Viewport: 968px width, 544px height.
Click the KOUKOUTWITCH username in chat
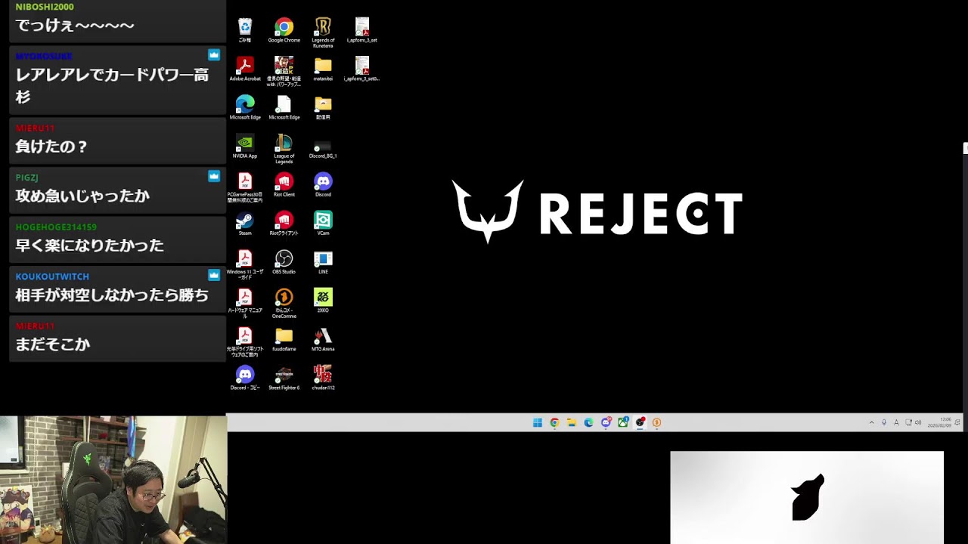click(52, 277)
